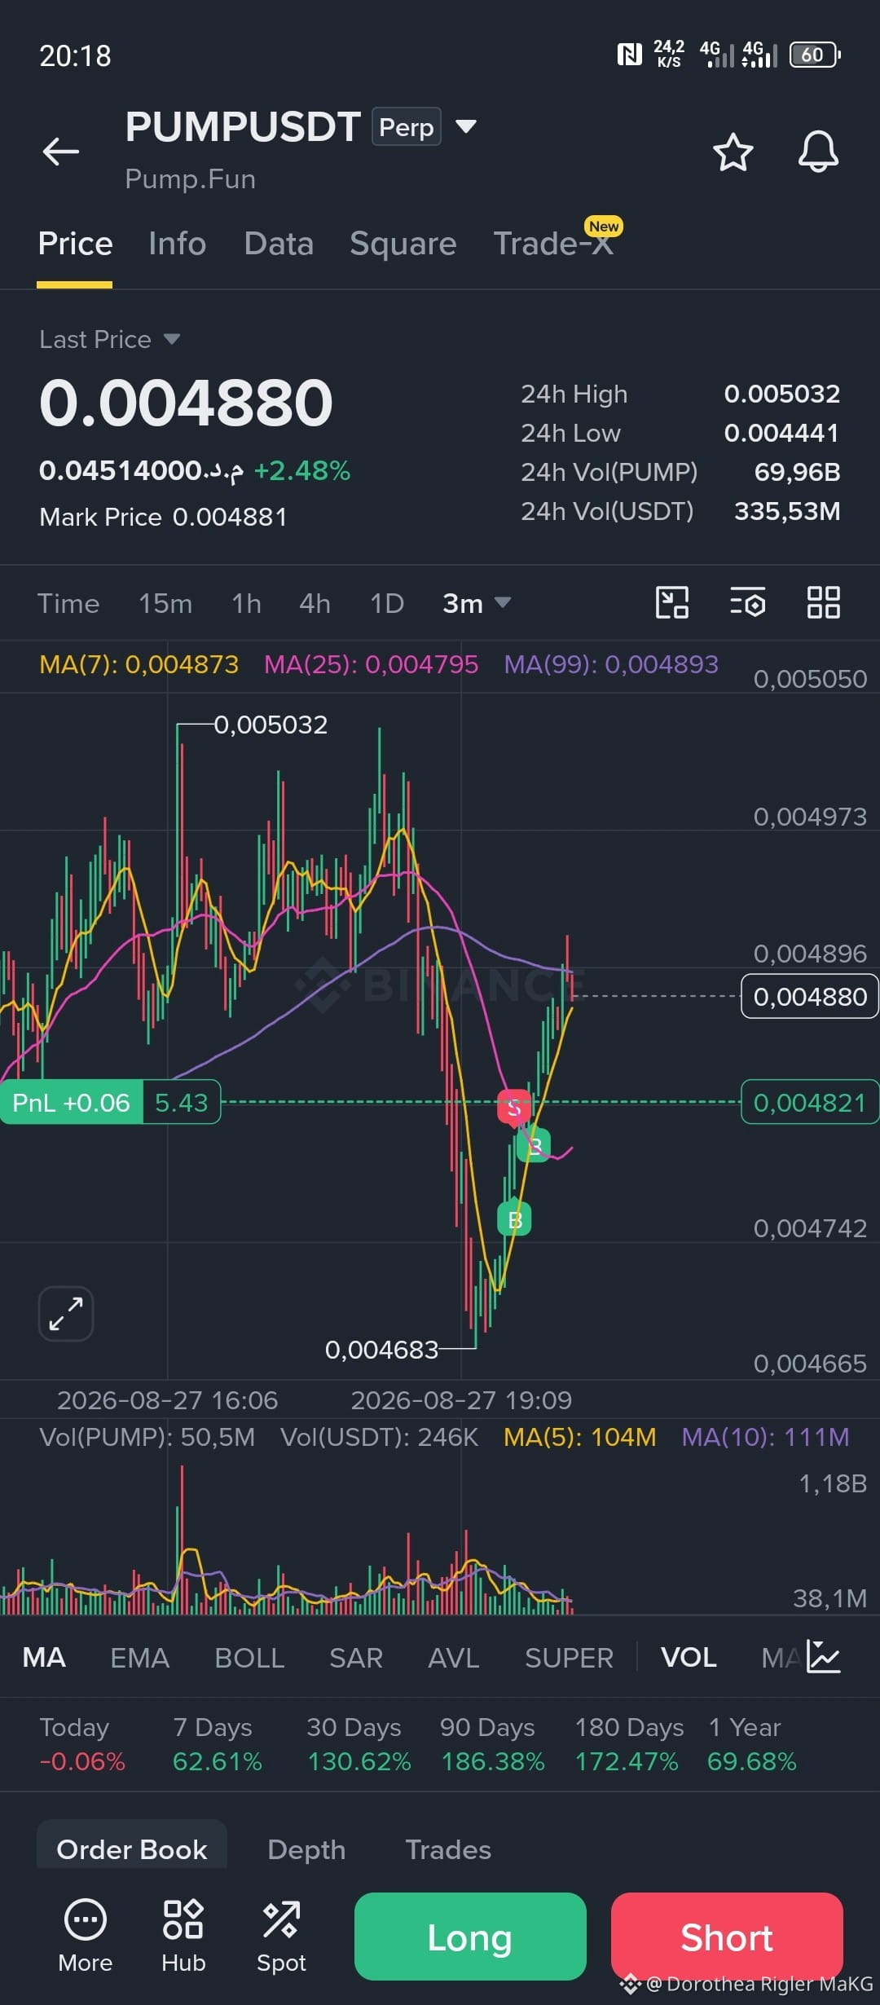880x2005 pixels.
Task: Tap the PnL +0.06 position label
Action: pos(72,1103)
